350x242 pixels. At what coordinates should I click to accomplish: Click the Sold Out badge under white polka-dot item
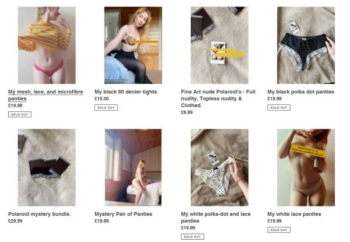[x=192, y=237]
